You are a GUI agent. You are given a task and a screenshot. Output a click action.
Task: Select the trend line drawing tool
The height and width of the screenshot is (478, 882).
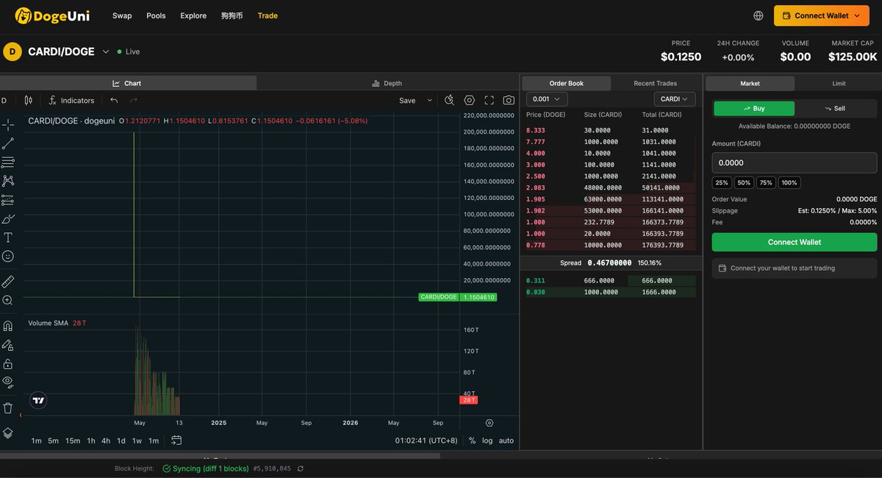pos(8,143)
